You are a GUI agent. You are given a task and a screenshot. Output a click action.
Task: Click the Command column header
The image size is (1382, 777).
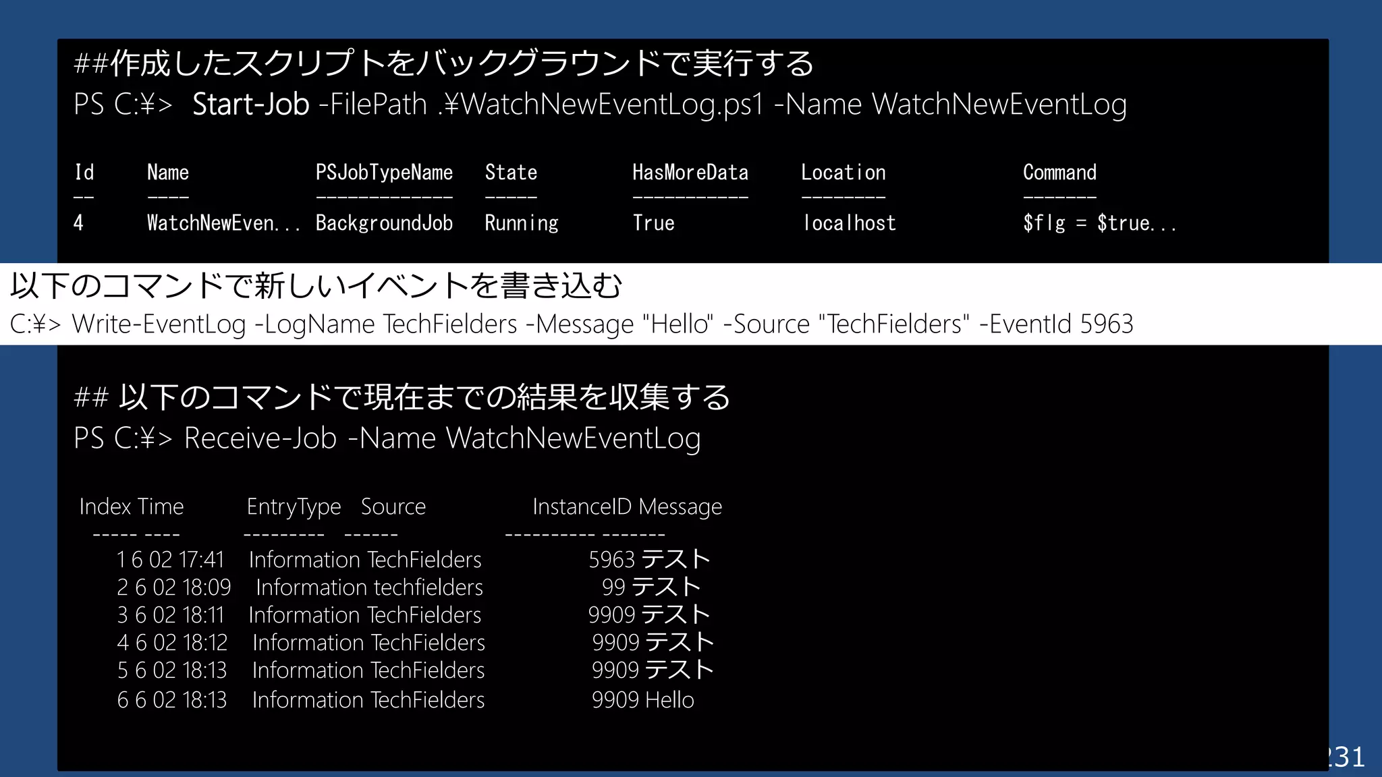[x=1059, y=173]
